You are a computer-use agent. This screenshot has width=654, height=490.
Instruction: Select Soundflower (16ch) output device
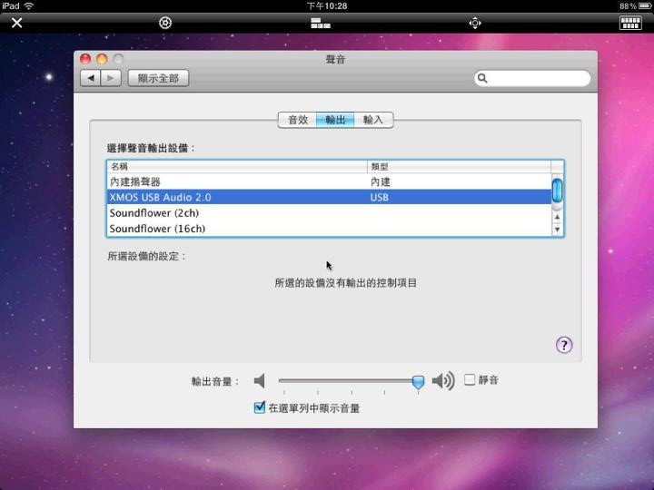point(329,229)
